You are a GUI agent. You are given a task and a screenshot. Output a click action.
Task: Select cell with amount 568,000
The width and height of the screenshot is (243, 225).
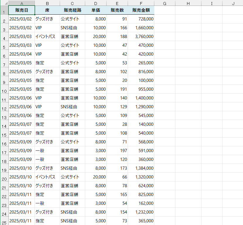coord(141,142)
